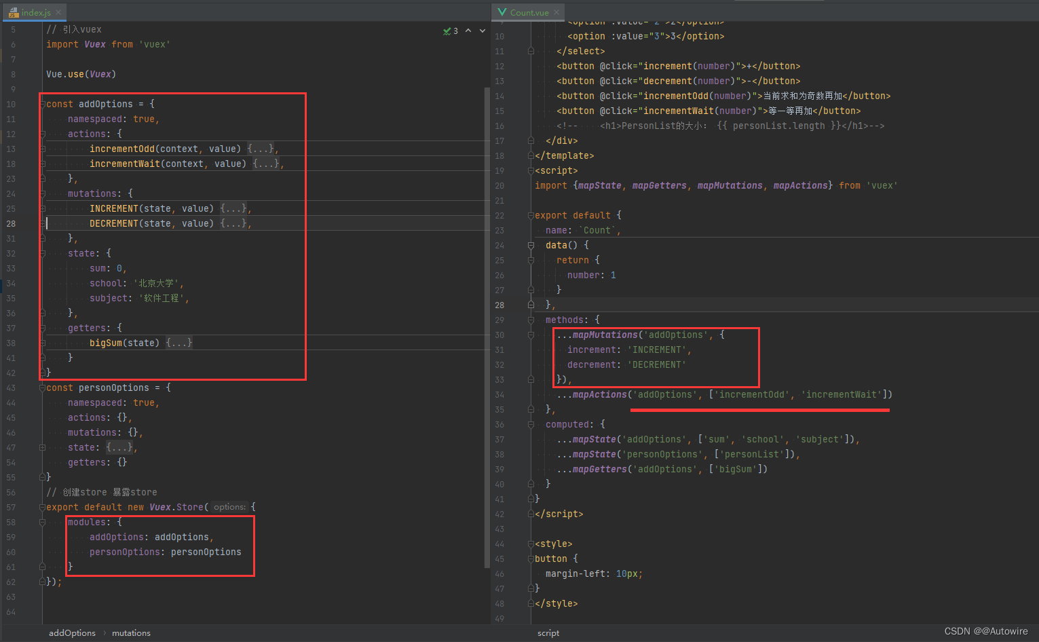
Task: Click the left editor vertical scrollbar
Action: click(x=487, y=327)
